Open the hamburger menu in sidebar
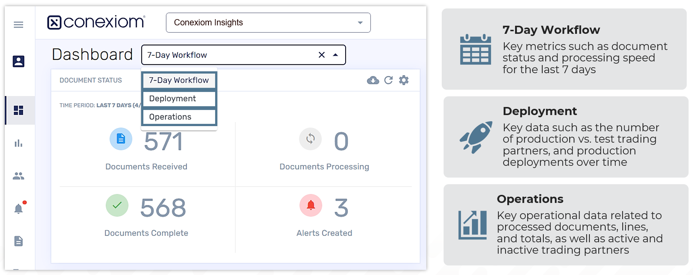 click(x=18, y=25)
